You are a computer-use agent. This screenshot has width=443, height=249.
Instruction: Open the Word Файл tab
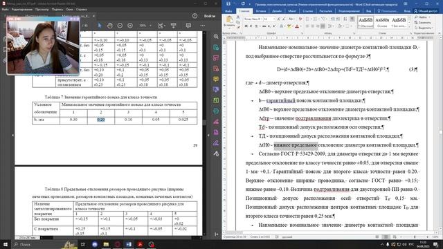(x=228, y=11)
